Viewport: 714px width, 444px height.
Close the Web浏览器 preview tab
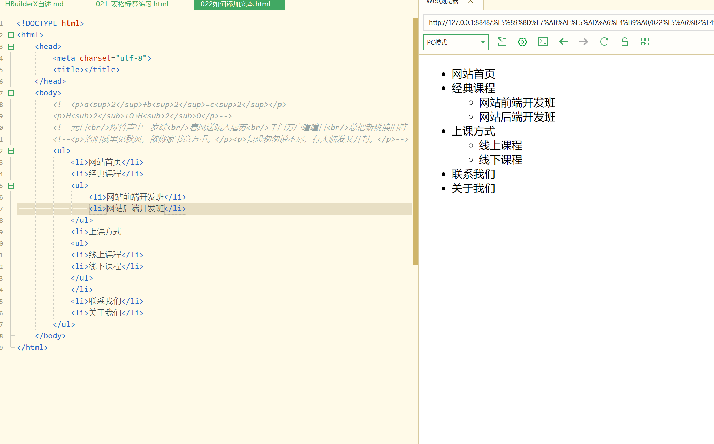pos(471,2)
